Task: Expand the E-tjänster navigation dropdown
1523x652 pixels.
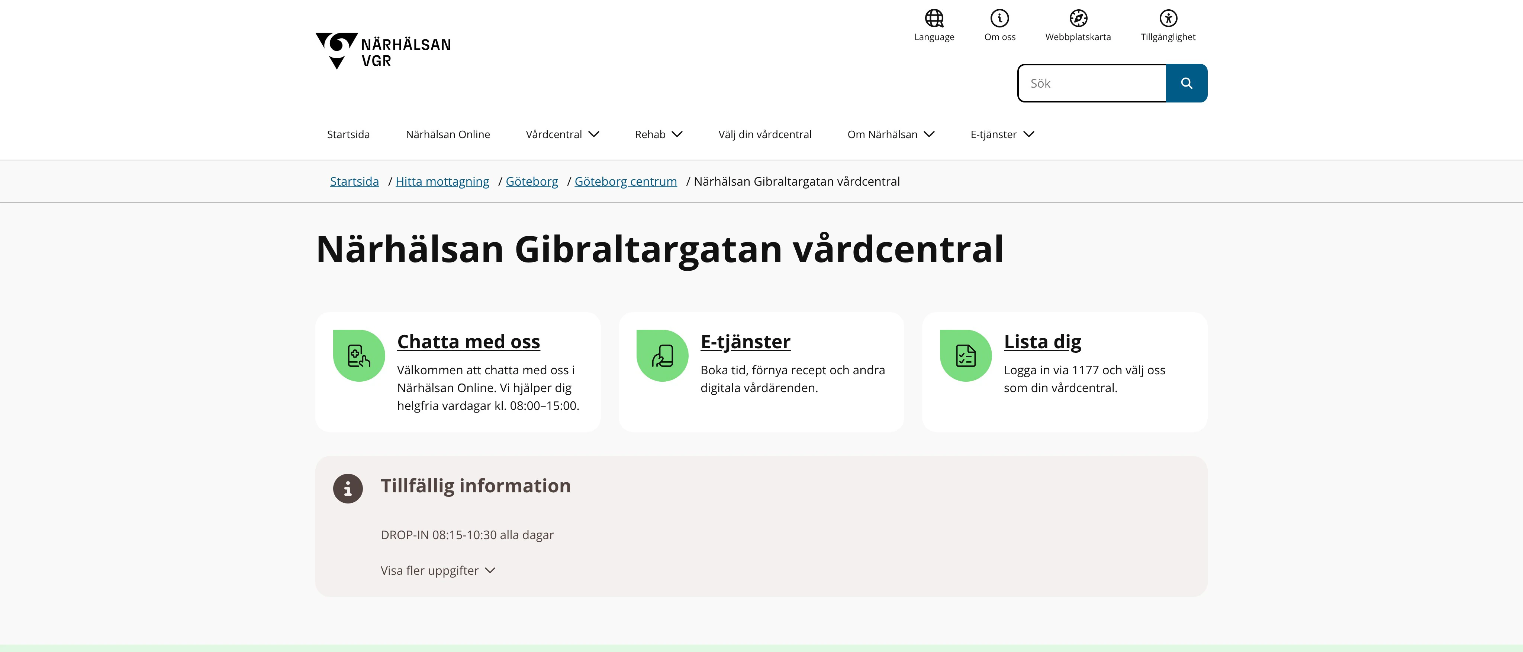Action: 1002,135
